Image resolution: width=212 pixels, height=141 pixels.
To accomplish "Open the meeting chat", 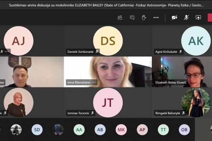I will tap(132, 18).
